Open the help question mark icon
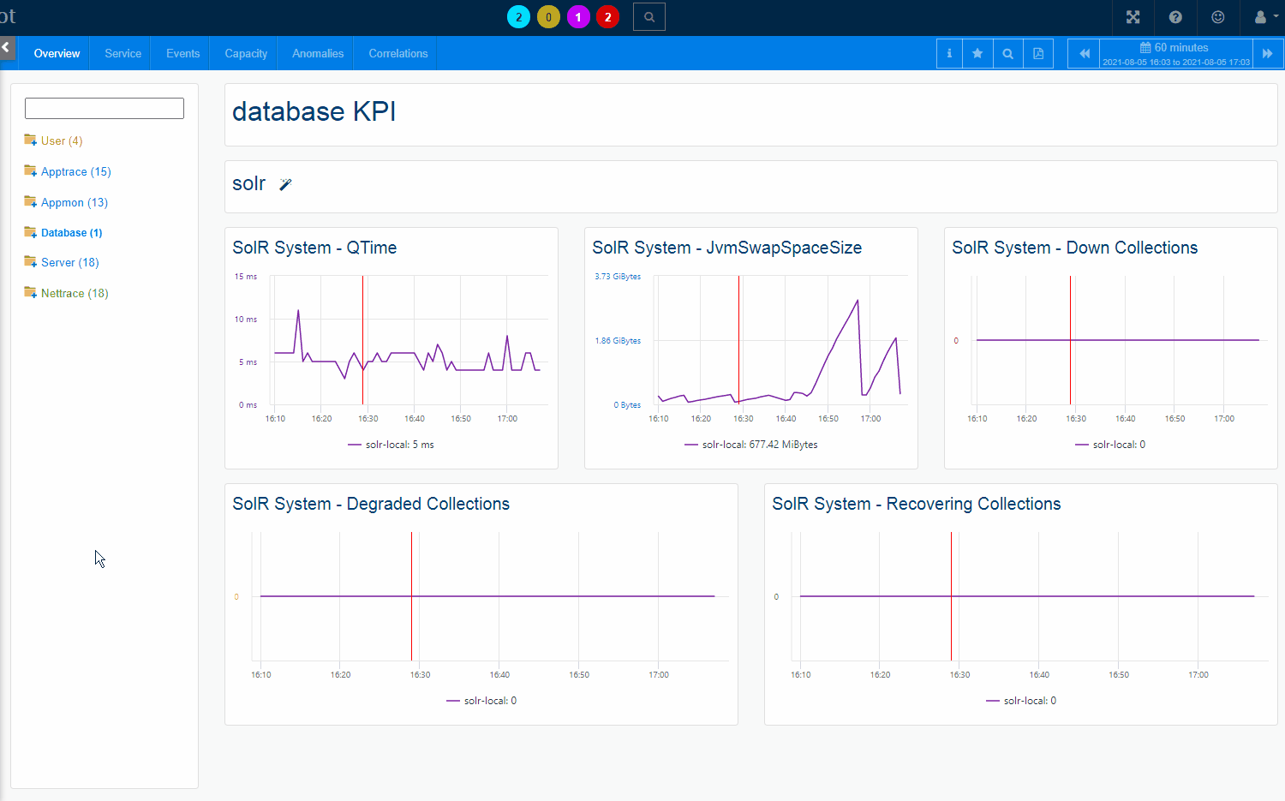The height and width of the screenshot is (801, 1285). pyautogui.click(x=1175, y=17)
